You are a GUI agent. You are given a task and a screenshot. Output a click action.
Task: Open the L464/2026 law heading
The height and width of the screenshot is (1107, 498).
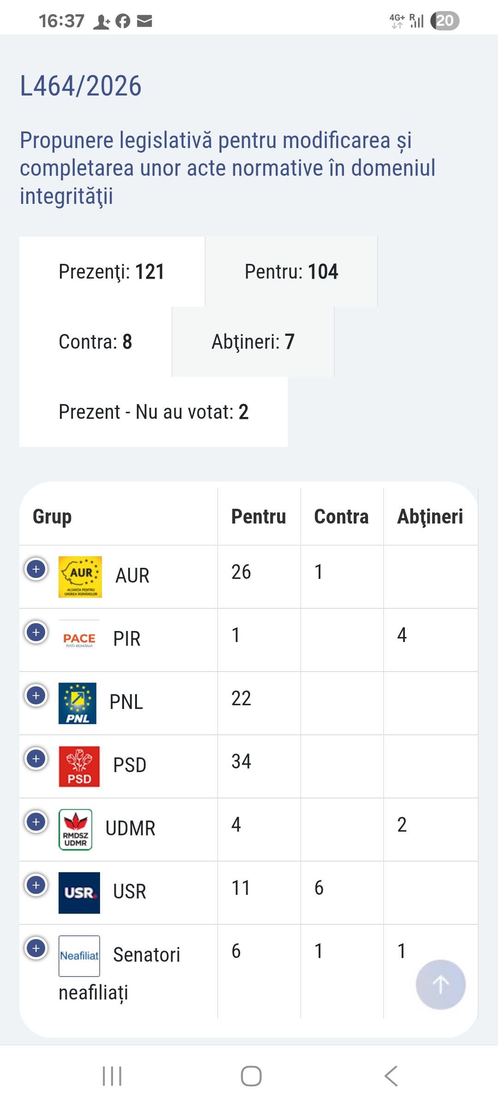coord(81,86)
